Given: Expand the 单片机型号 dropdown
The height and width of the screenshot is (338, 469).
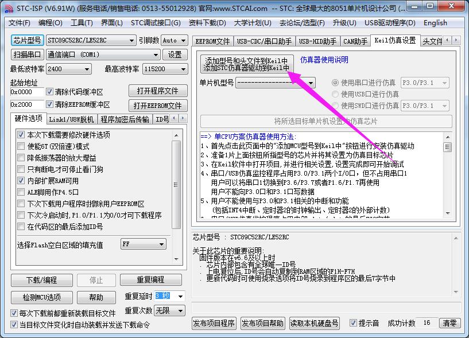Looking at the screenshot, I should 311,83.
